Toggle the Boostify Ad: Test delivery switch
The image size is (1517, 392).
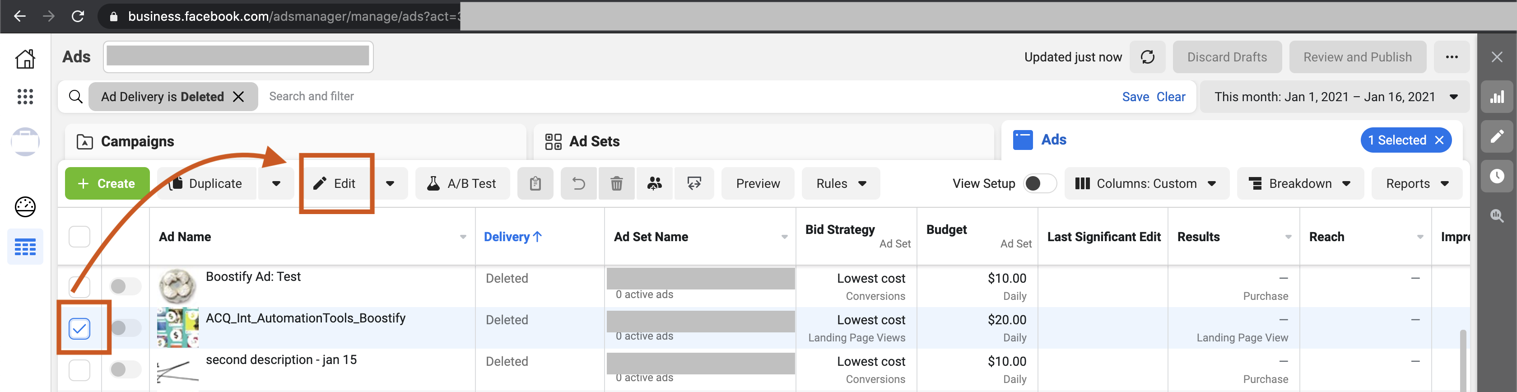[x=125, y=286]
